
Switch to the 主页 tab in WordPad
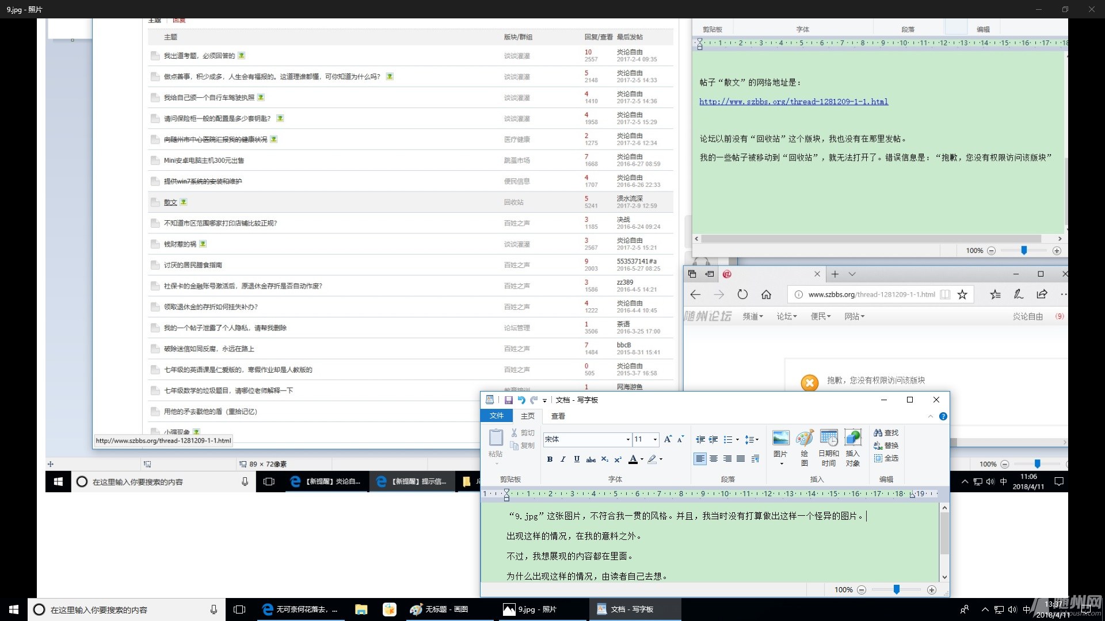pos(528,416)
